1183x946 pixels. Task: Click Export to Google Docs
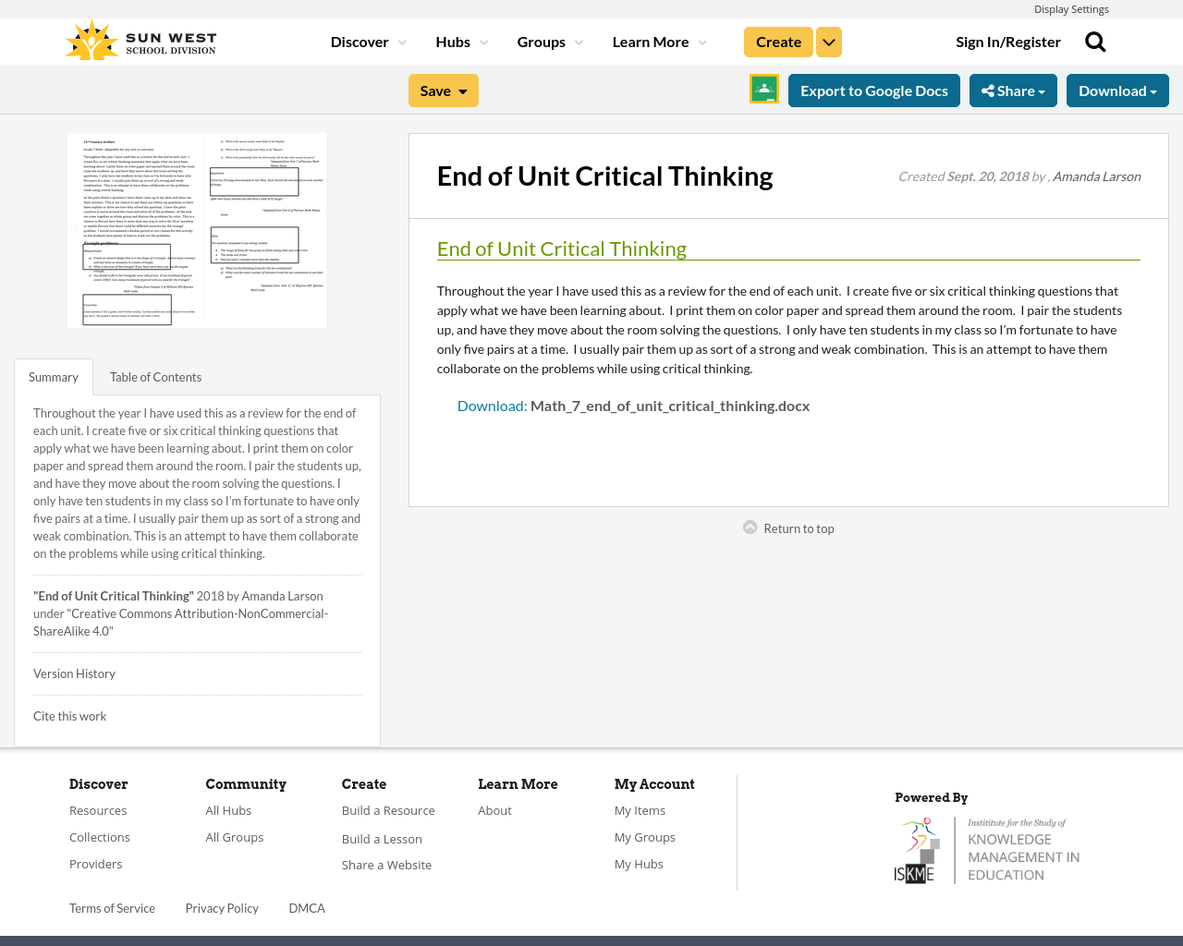click(873, 90)
